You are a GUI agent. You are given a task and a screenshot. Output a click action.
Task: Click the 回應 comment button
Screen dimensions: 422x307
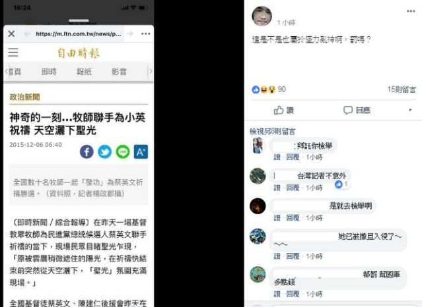pos(357,110)
